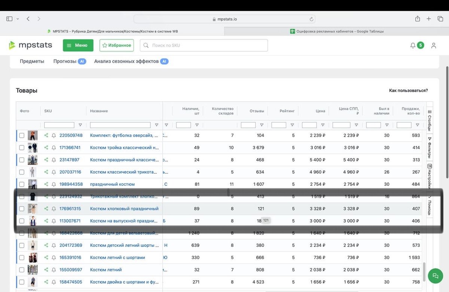449x292 pixels.
Task: Set alert bell for SKU 198944358
Action: tap(54, 184)
